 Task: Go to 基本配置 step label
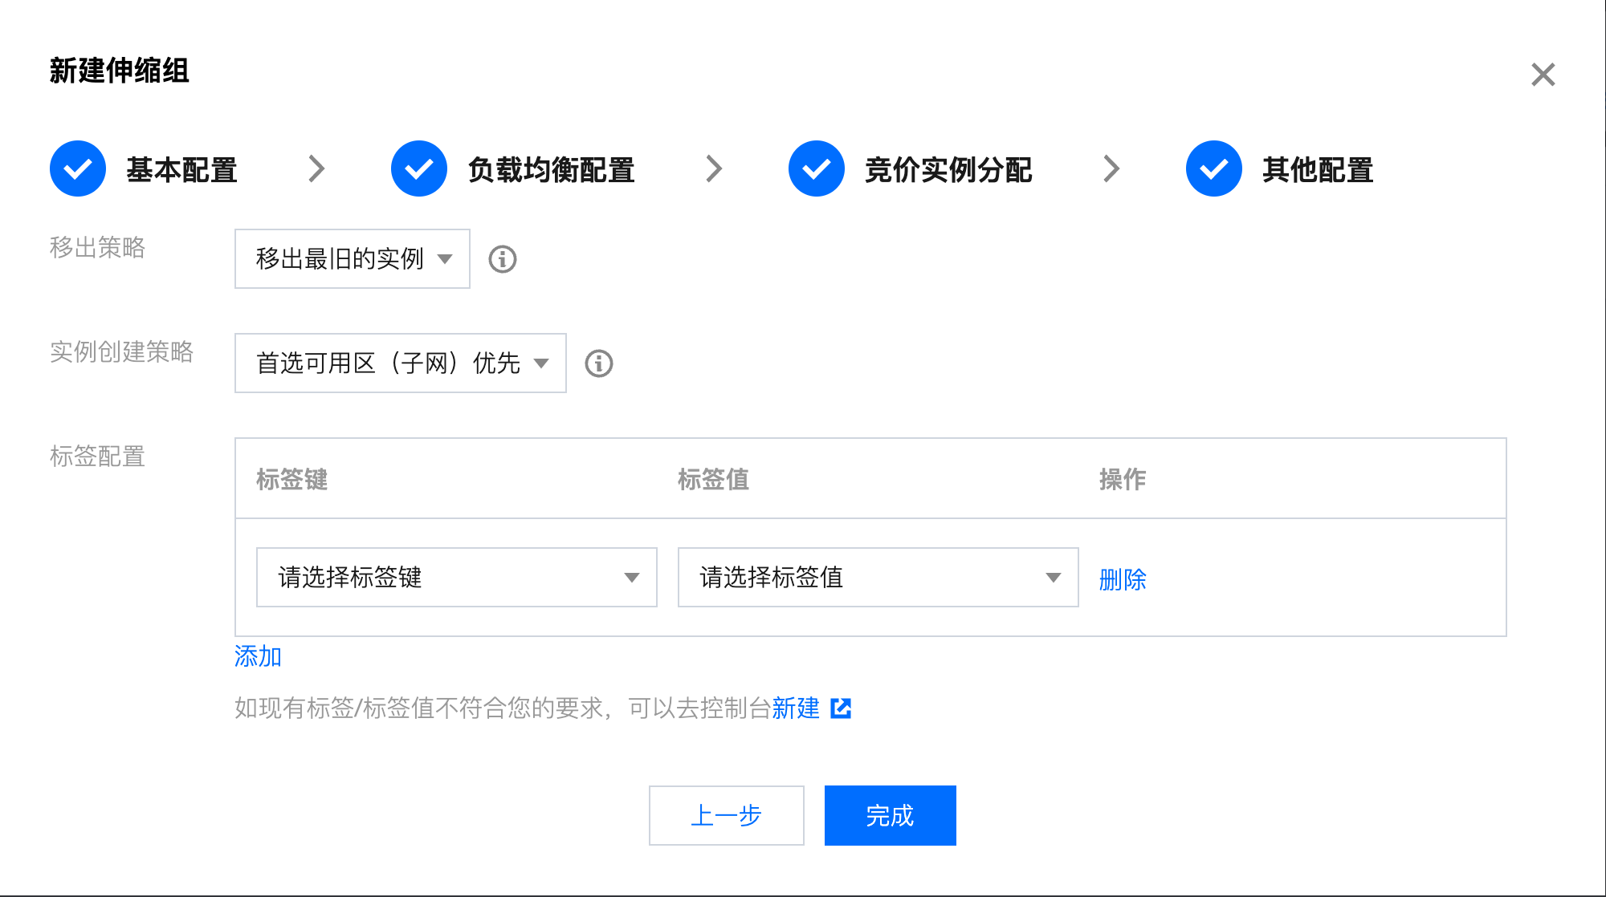pos(181,170)
